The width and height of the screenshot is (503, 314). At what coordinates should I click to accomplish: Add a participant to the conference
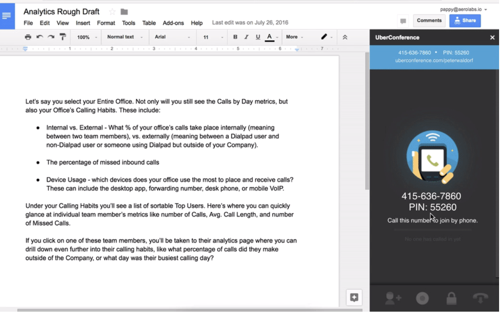[x=393, y=298]
